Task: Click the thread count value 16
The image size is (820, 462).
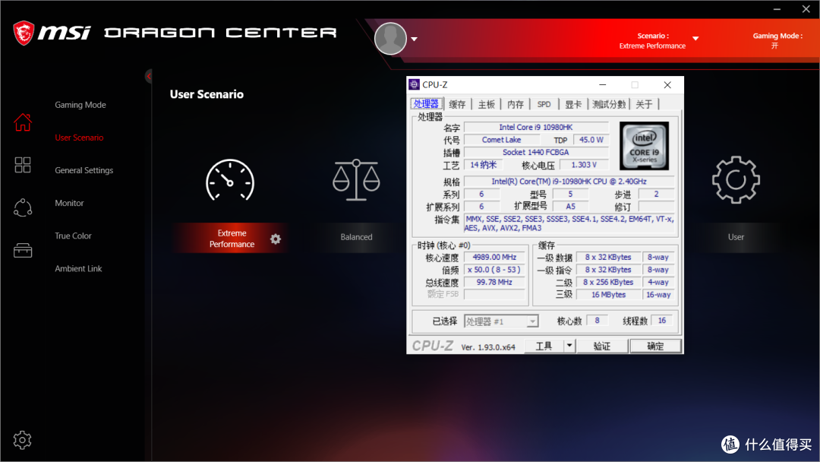Action: click(x=662, y=320)
